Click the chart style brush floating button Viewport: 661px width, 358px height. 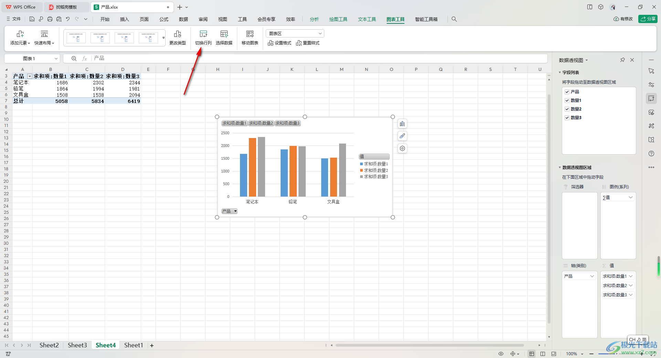[x=402, y=136]
